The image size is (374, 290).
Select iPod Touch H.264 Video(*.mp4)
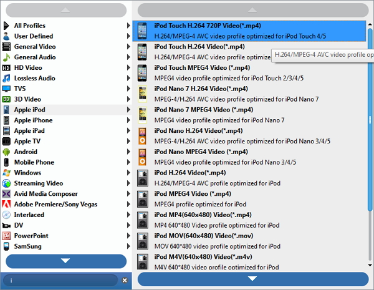(x=249, y=52)
